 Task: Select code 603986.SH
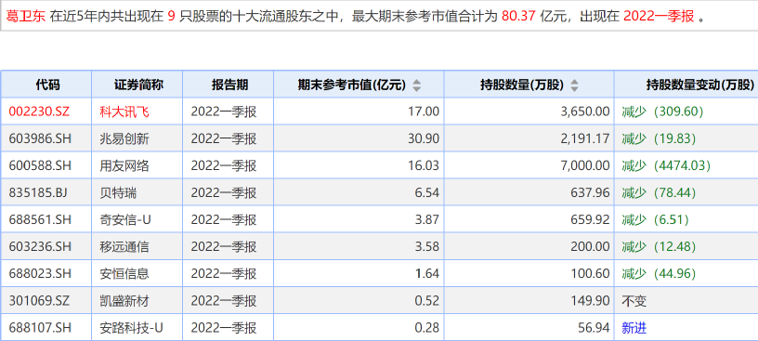[40, 138]
